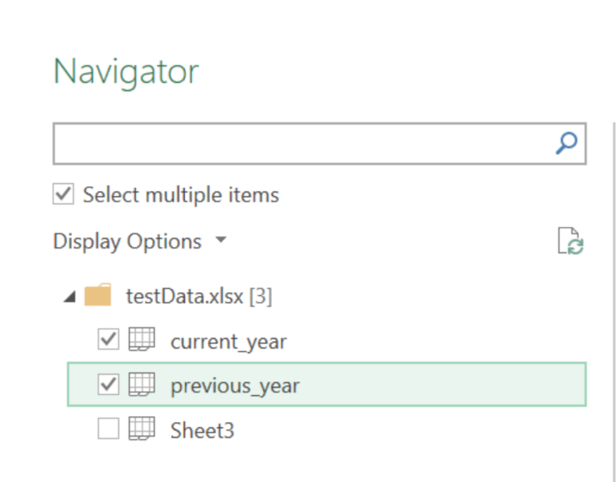The height and width of the screenshot is (482, 616).
Task: Click the Sheet3 table icon
Action: click(142, 429)
